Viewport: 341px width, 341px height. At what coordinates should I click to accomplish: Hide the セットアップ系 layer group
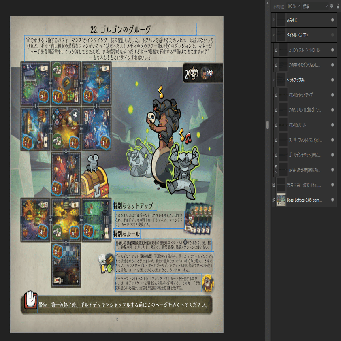coord(332,80)
